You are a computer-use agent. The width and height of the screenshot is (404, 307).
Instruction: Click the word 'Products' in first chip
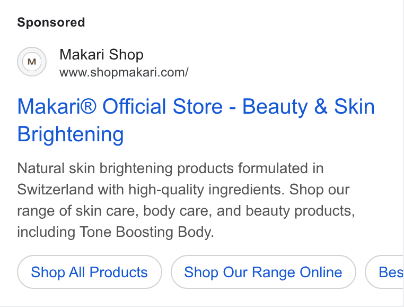pos(119,272)
